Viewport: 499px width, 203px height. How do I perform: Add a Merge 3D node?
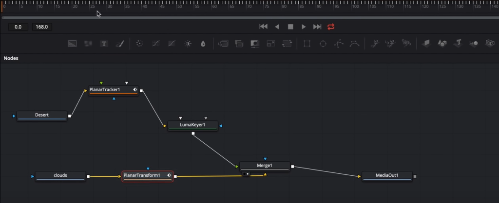point(474,43)
